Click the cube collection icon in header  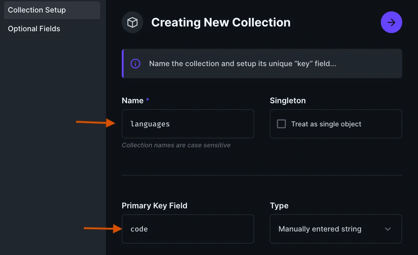(x=132, y=23)
